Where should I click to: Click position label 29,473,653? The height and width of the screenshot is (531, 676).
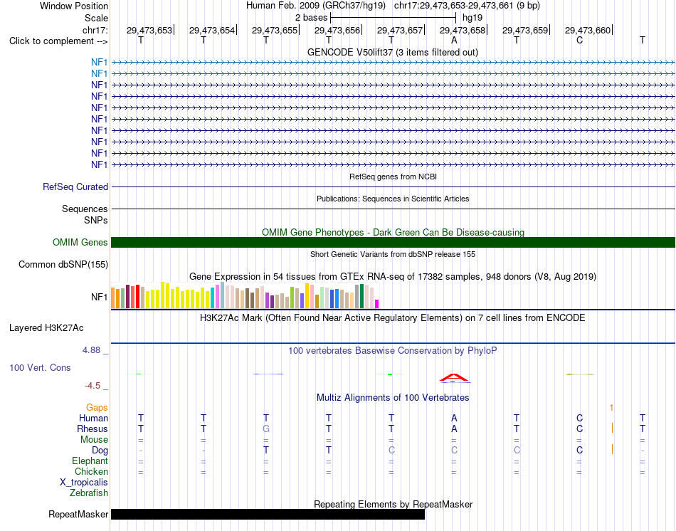(149, 30)
